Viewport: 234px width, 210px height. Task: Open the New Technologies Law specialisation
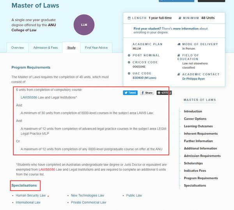(x=87, y=196)
